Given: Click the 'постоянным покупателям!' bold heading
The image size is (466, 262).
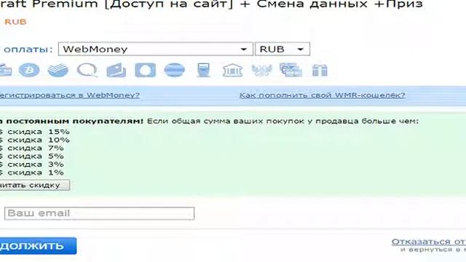Looking at the screenshot, I should pos(74,122).
